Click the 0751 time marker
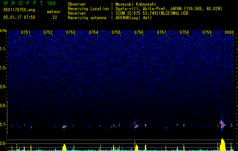This screenshot has height=151, width=238. tap(26, 32)
